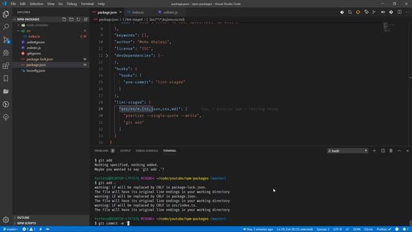Open the Git history clock icon in activity bar
Viewport: 412px width, 232px height.
(x=6, y=104)
